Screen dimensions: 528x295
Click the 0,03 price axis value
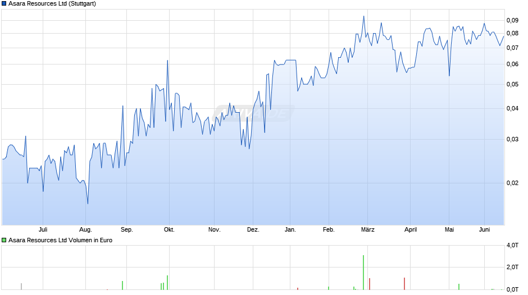tap(512, 139)
